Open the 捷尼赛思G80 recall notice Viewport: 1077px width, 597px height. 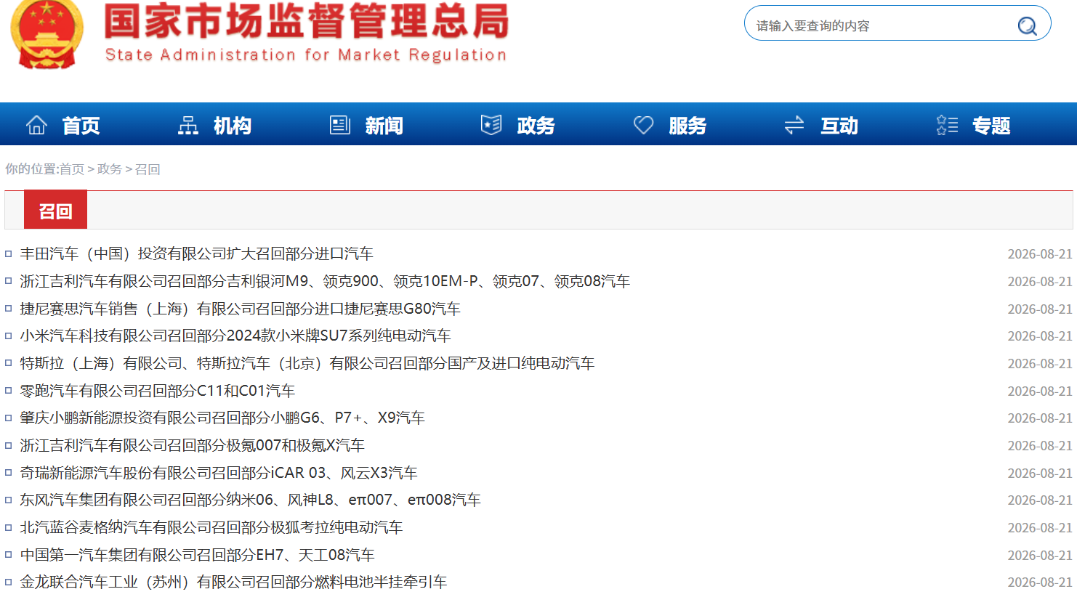point(241,309)
